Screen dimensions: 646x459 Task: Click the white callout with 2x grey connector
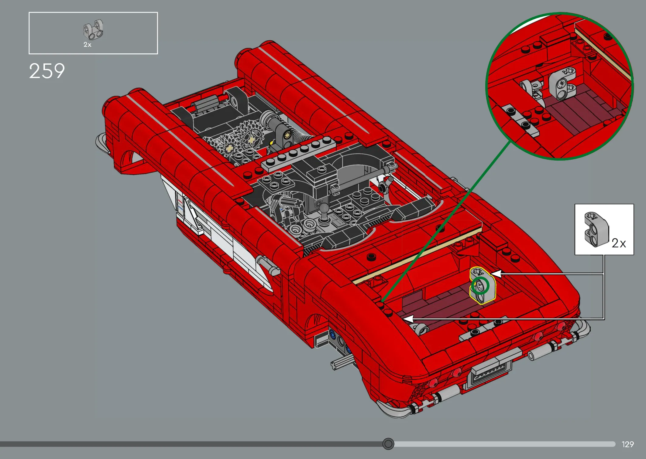click(x=604, y=229)
